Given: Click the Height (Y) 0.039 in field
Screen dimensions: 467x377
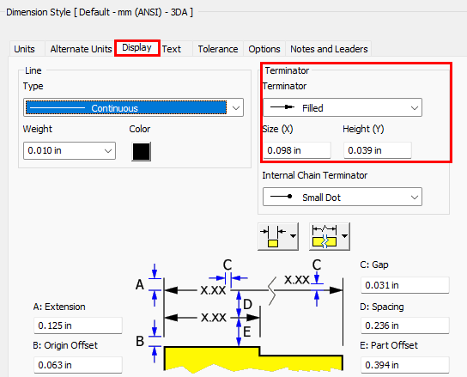Looking at the screenshot, I should click(x=378, y=150).
